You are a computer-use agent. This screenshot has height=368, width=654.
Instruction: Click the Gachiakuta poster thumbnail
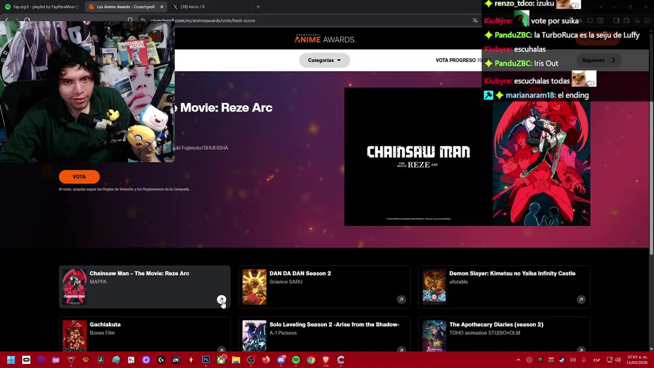pyautogui.click(x=75, y=336)
